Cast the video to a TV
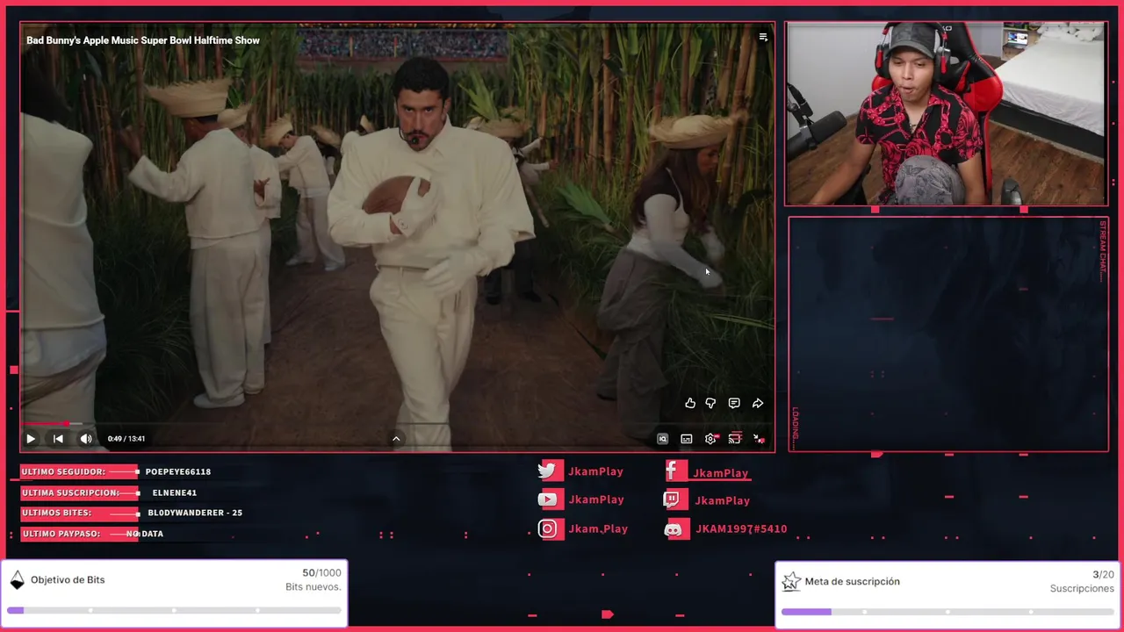This screenshot has height=632, width=1124. click(x=735, y=439)
